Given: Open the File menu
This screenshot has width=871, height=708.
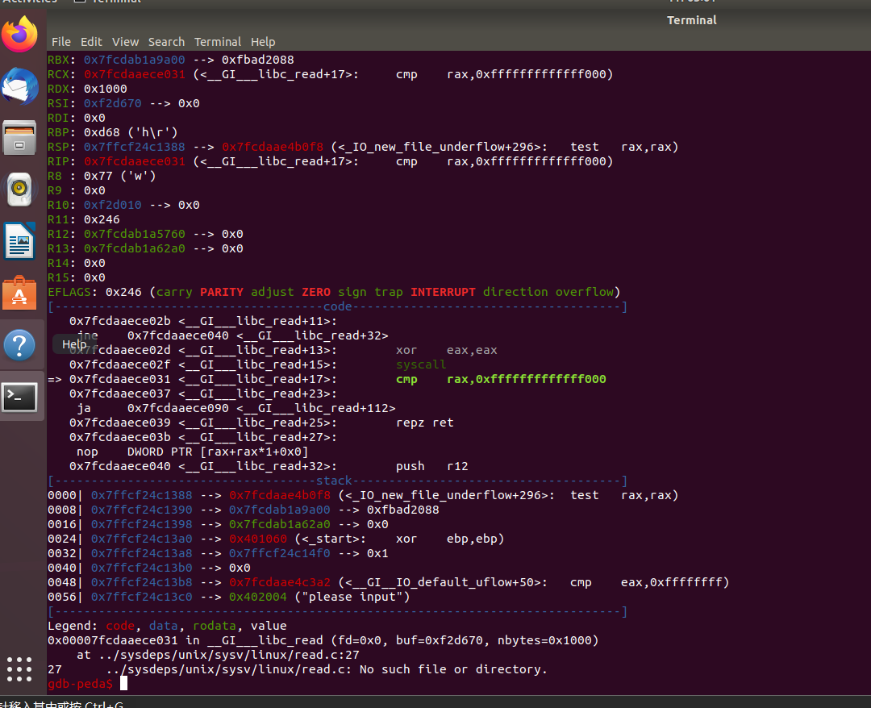Looking at the screenshot, I should coord(60,42).
